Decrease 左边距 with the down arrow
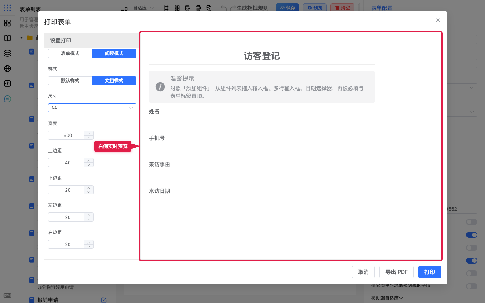Image resolution: width=485 pixels, height=303 pixels. [x=89, y=219]
